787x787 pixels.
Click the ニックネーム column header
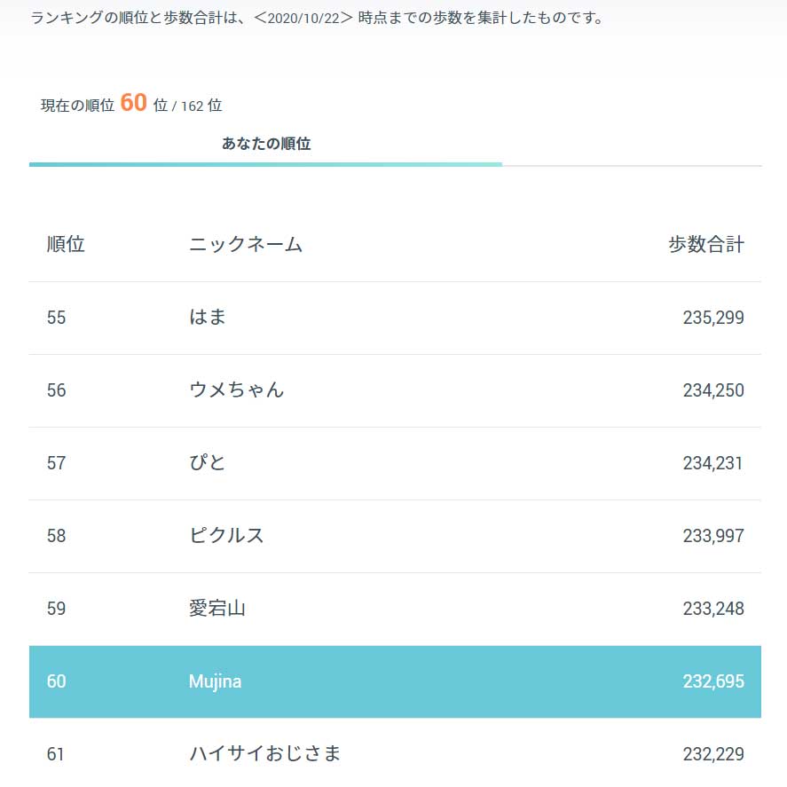[246, 244]
